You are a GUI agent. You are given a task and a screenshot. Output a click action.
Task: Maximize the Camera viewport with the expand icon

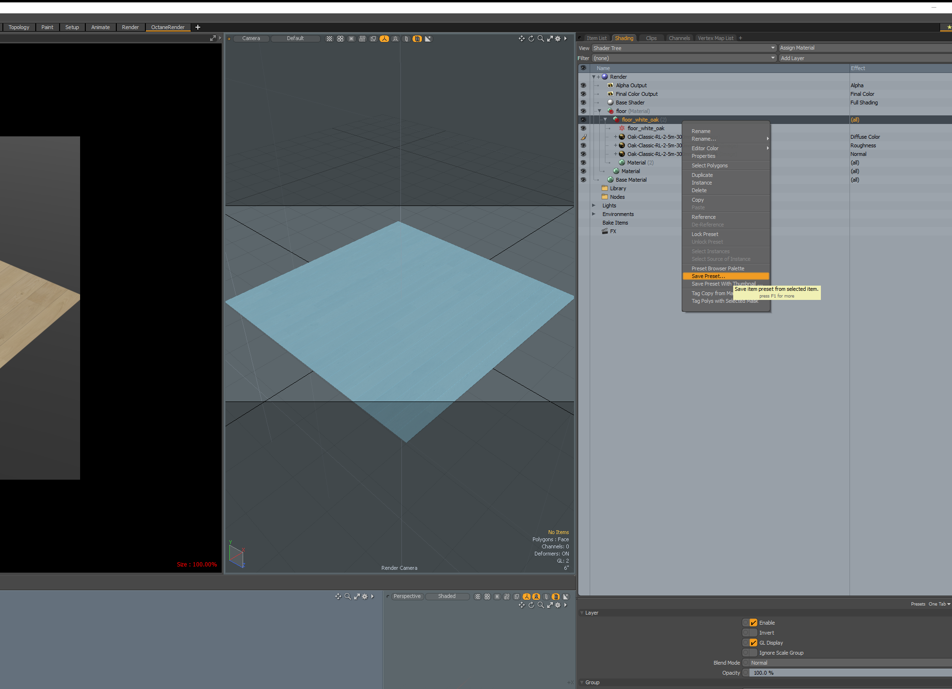point(550,39)
